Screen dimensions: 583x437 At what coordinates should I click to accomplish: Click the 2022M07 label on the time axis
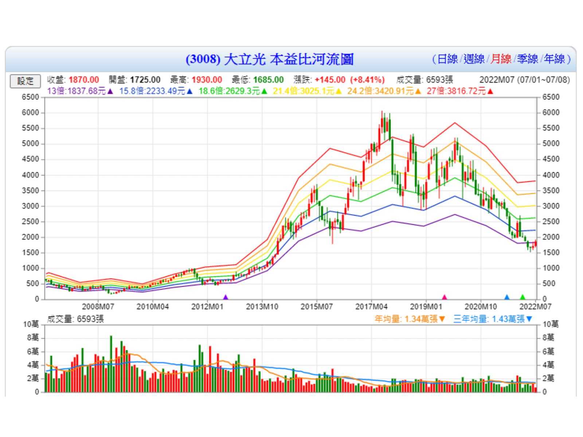[535, 307]
